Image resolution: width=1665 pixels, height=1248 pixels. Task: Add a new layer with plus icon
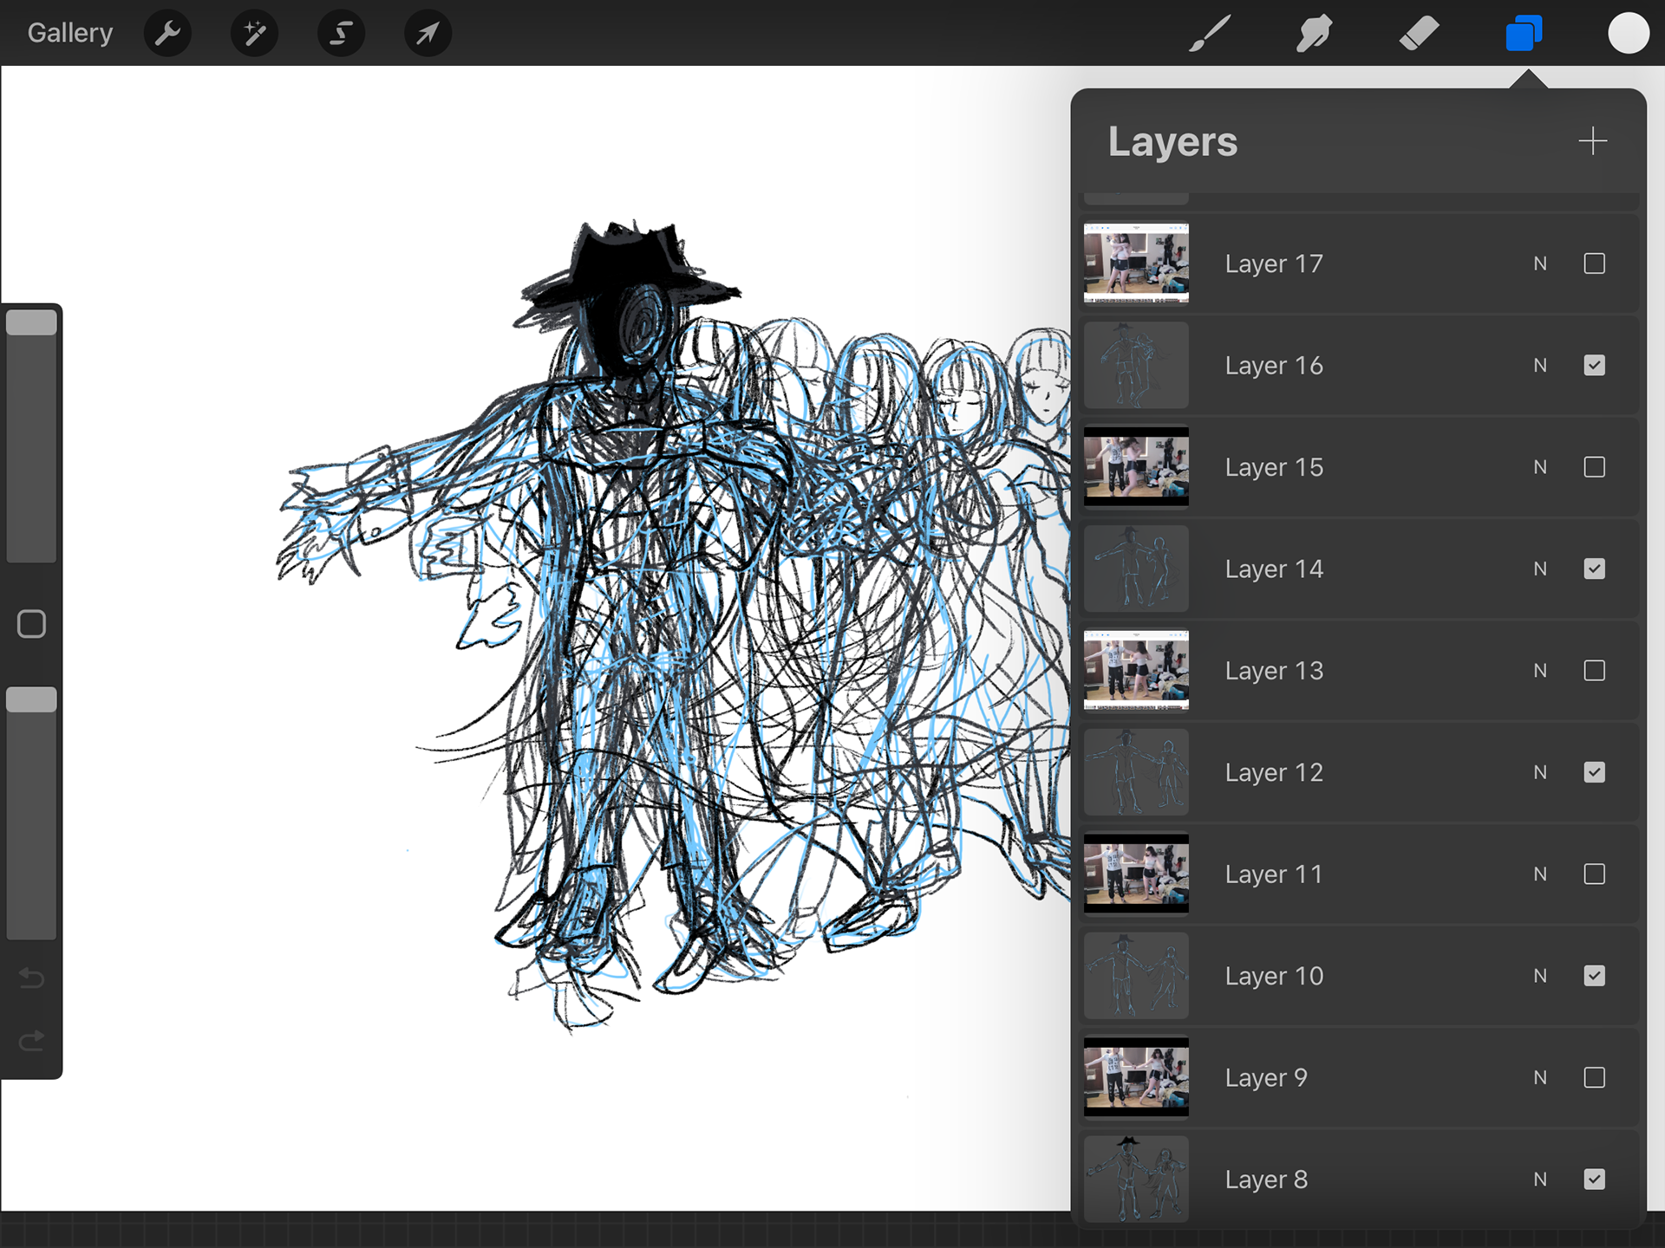[1592, 141]
